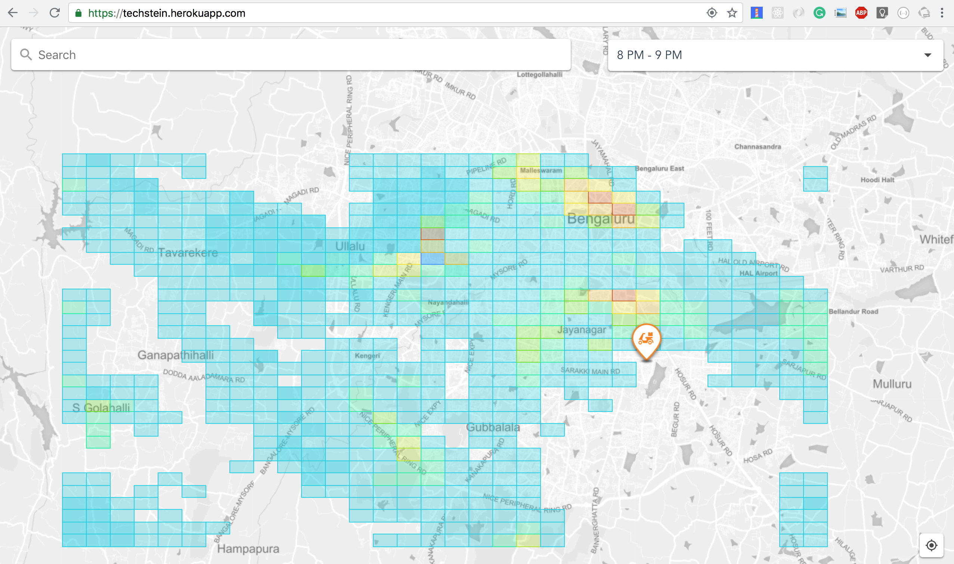
Task: Open the Lighthouse extension
Action: tap(756, 13)
